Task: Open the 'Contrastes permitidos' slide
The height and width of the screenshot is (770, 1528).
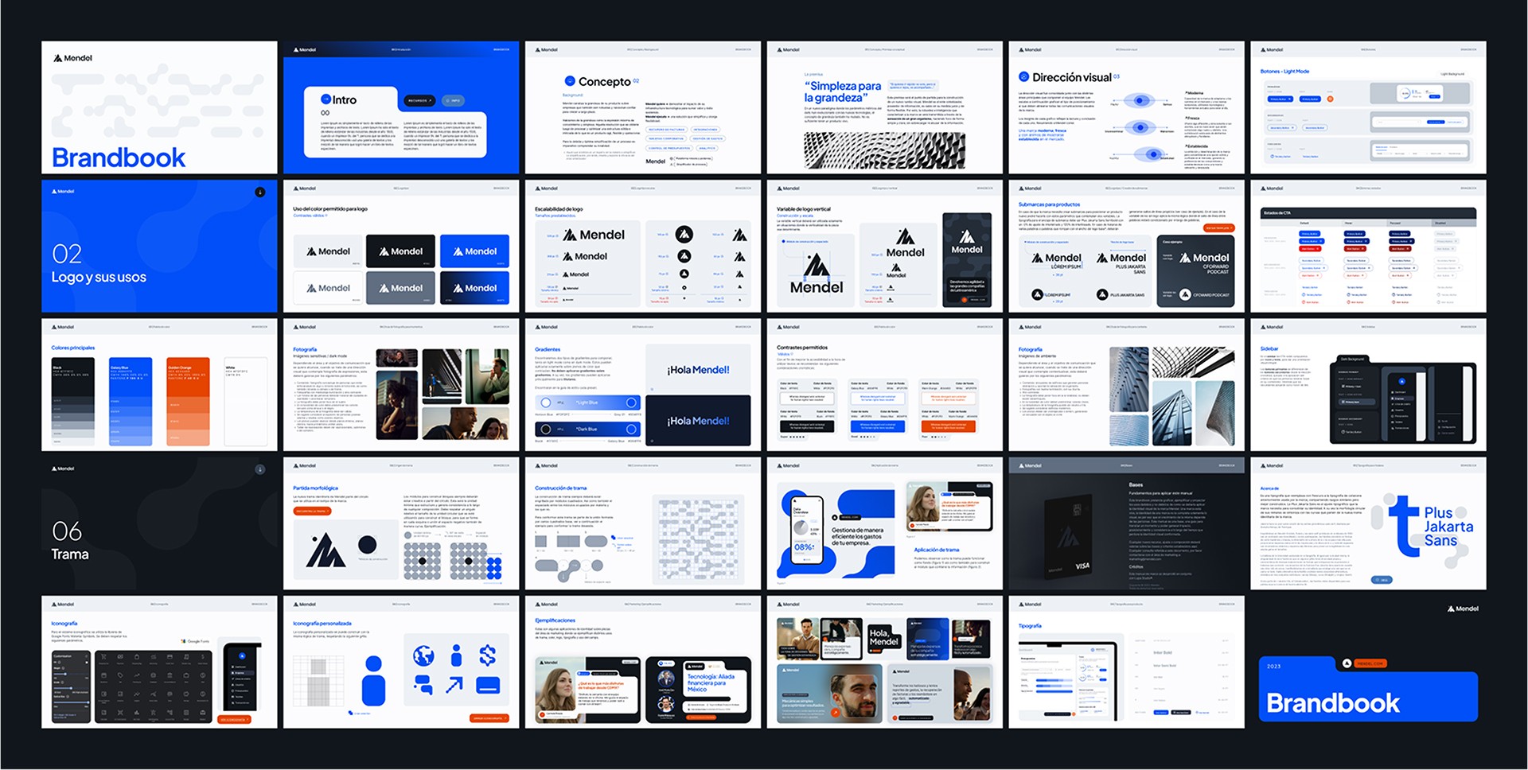Action: point(885,385)
